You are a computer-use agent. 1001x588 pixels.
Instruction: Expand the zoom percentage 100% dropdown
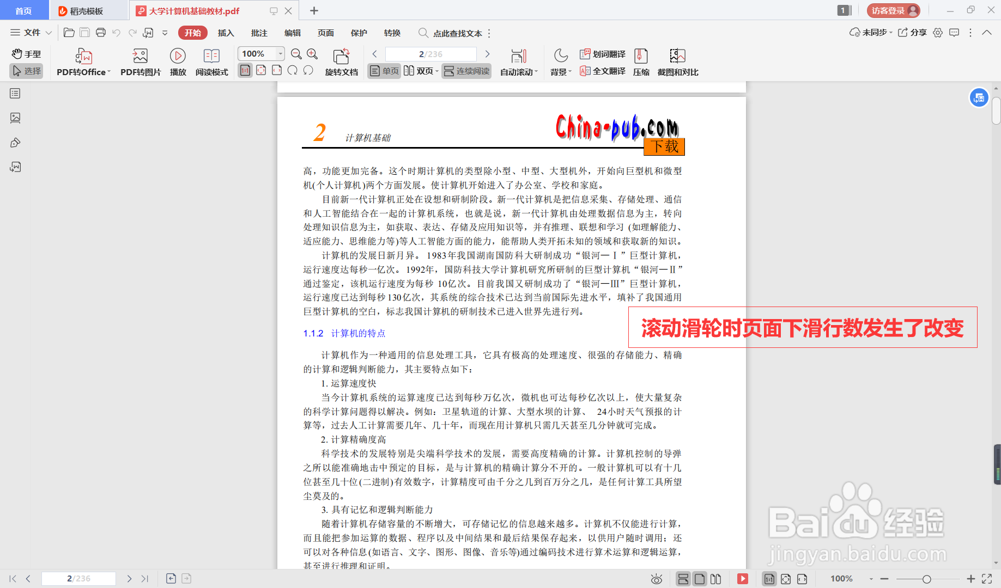point(281,53)
